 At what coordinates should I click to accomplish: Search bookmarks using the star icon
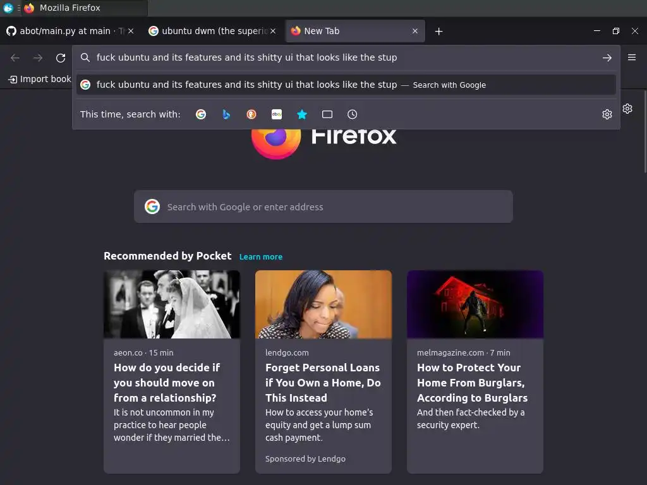302,114
